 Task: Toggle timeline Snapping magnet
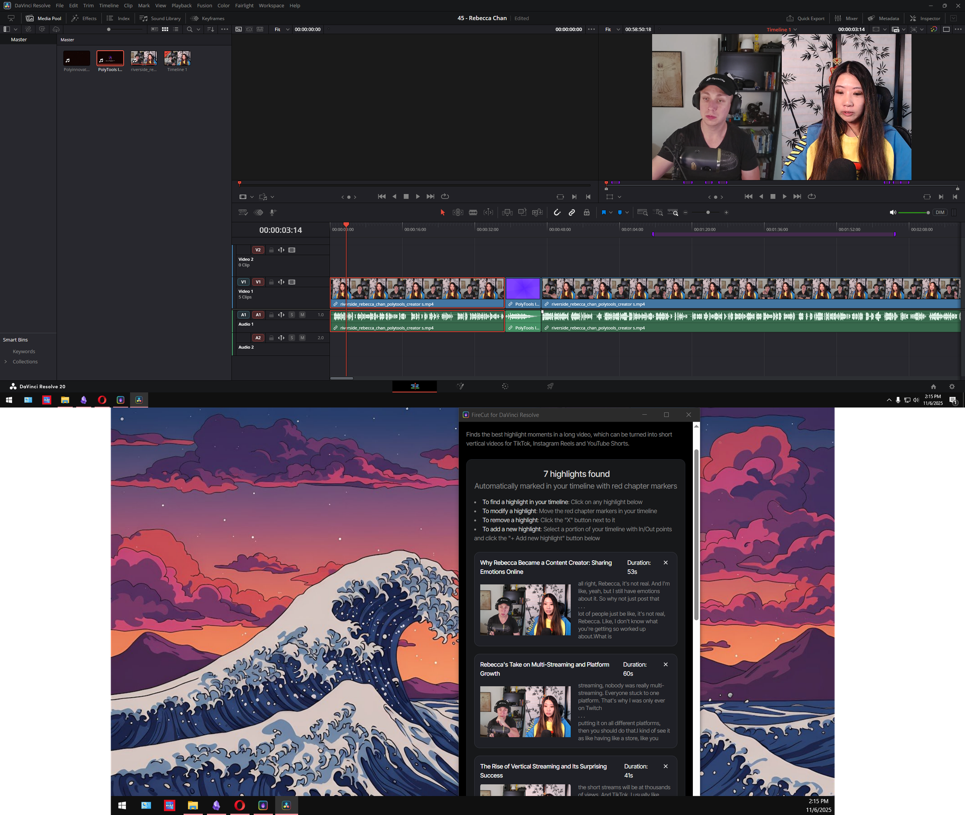point(557,212)
